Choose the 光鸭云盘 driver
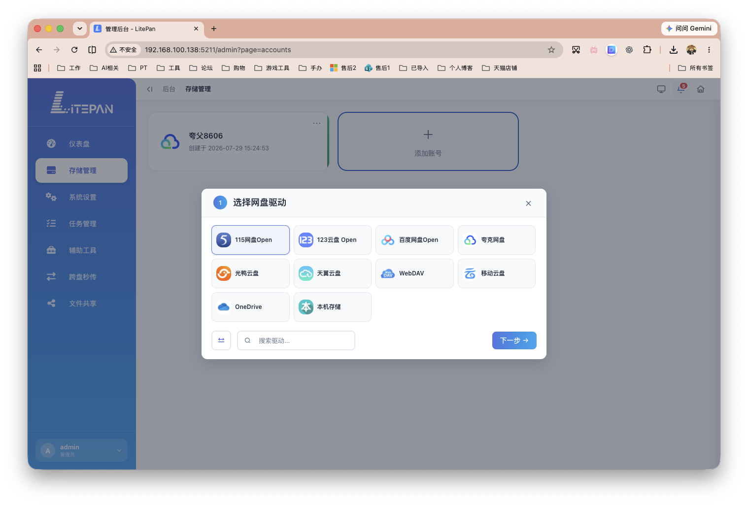 [250, 273]
